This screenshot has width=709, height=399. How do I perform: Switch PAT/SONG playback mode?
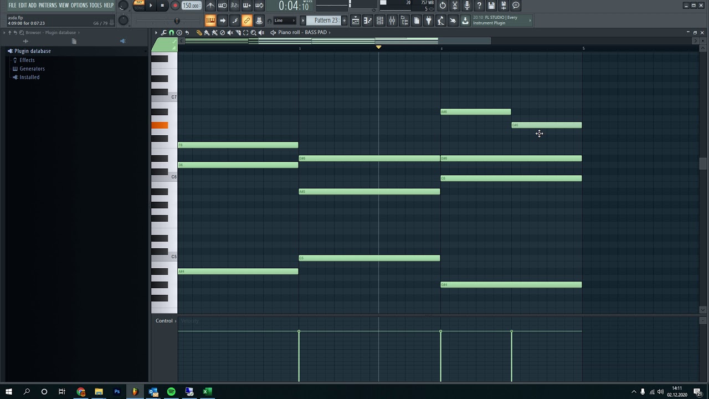[139, 5]
